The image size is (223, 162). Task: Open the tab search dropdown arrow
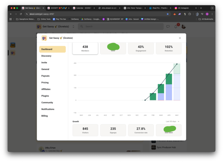(x=212, y=8)
